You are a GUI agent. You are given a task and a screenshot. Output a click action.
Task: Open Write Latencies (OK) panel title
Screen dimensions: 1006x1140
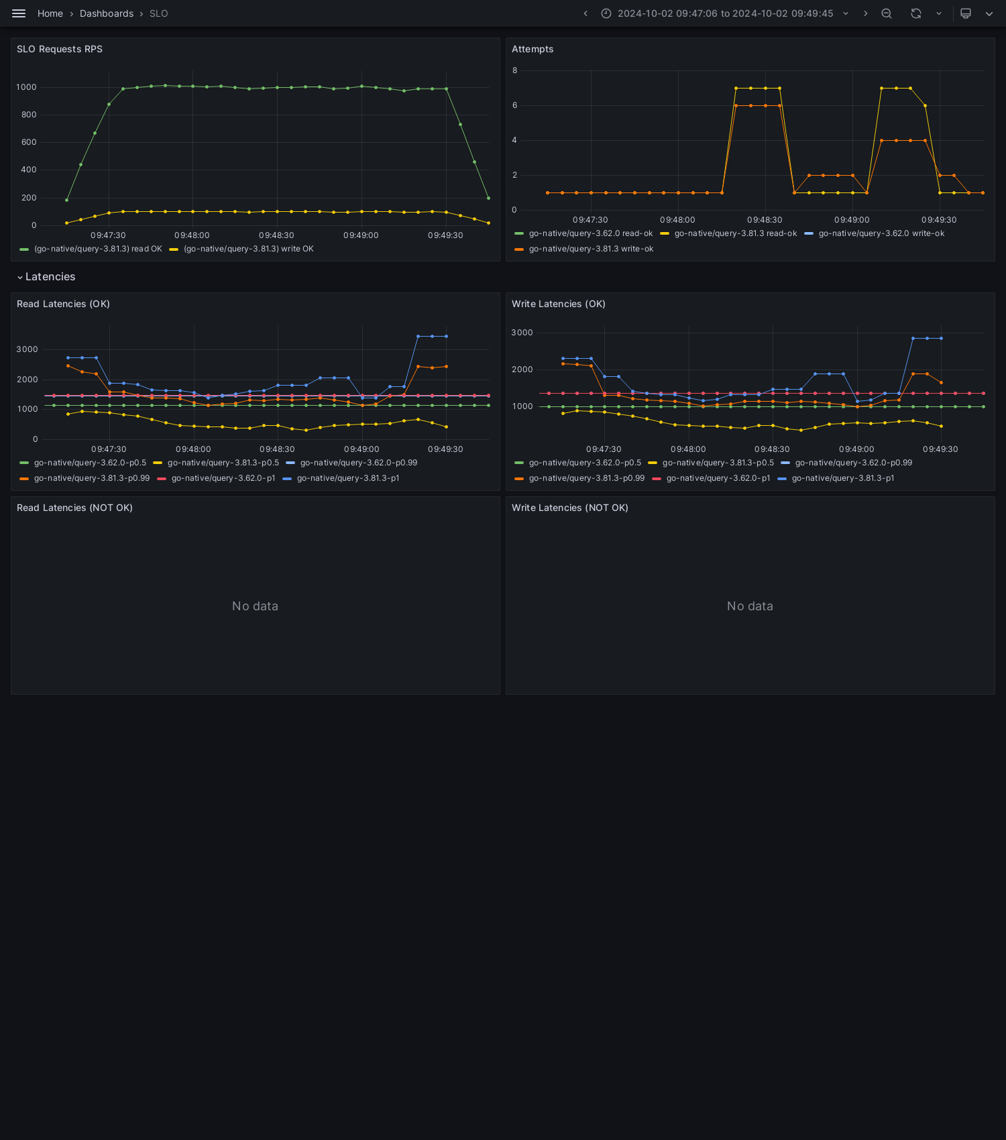tap(559, 304)
